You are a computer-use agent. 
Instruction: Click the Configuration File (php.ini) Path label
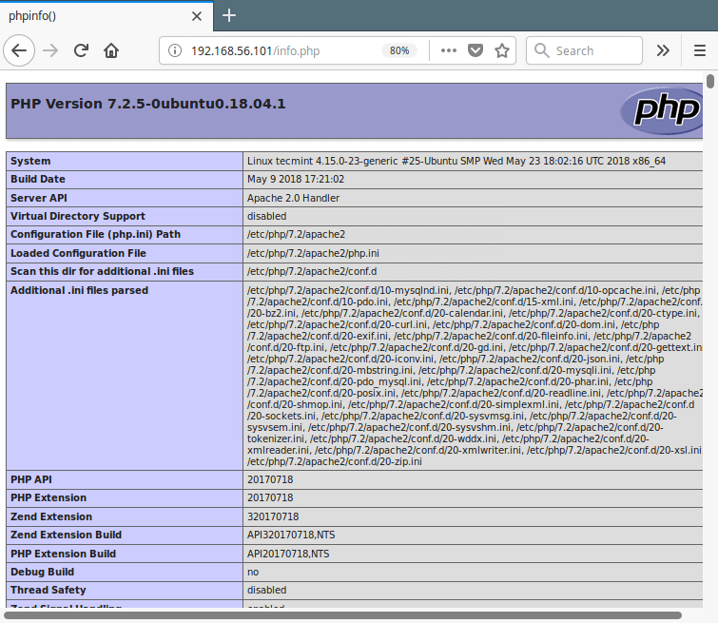pyautogui.click(x=96, y=235)
